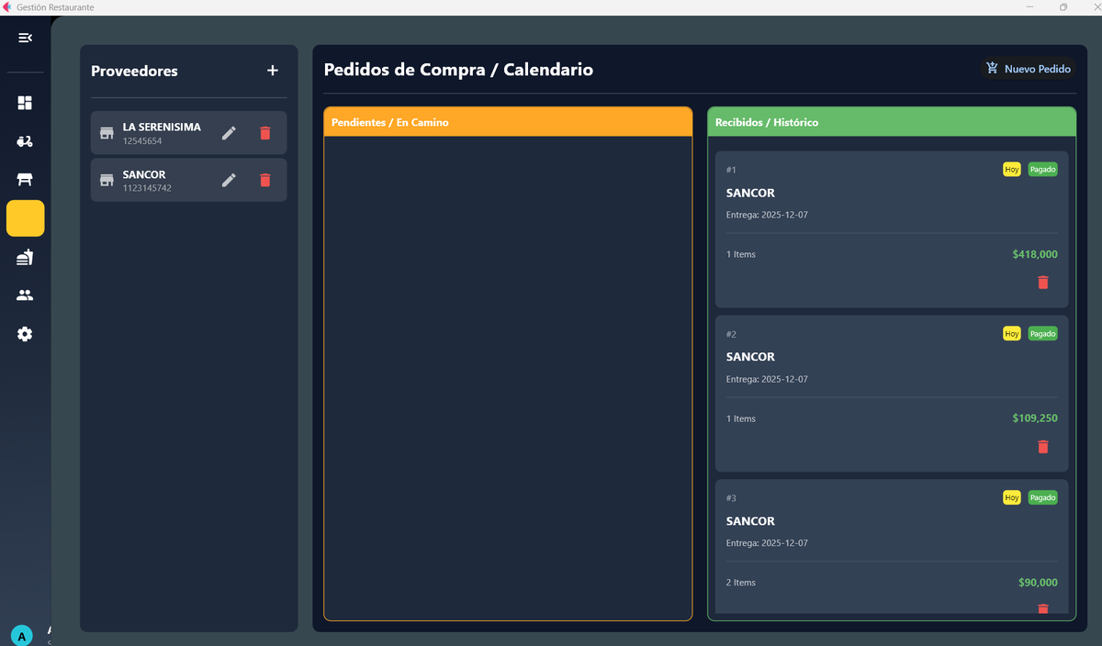Viewport: 1102px width, 646px height.
Task: Open the settings gear icon
Action: [25, 335]
